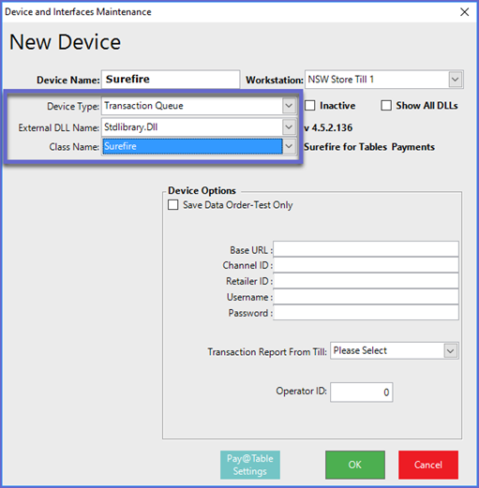
Task: Check Save Data Order-Test Only option
Action: click(172, 205)
